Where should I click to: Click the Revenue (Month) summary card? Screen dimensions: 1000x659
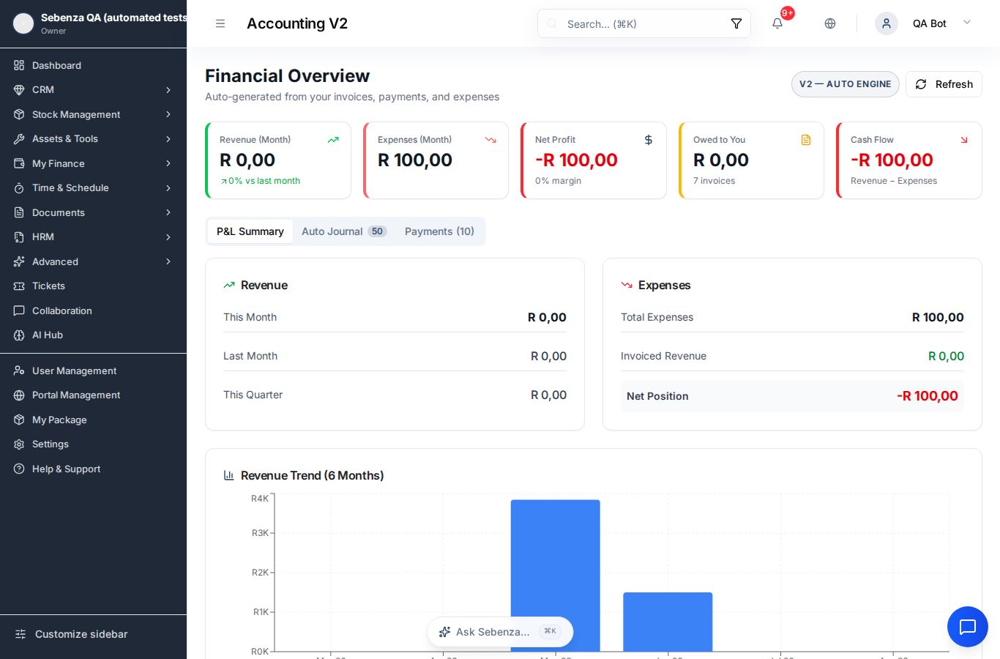click(278, 160)
